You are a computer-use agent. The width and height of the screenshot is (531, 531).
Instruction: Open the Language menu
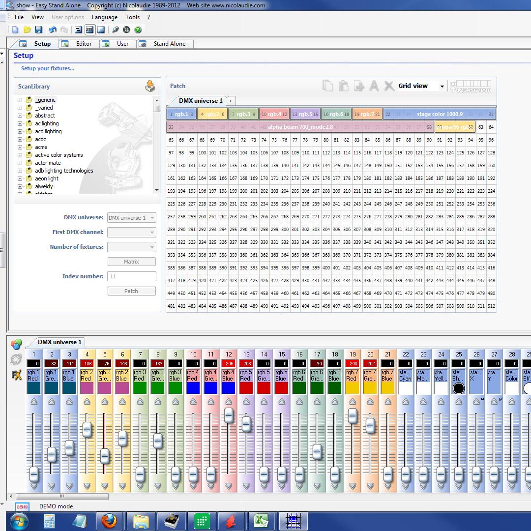104,17
